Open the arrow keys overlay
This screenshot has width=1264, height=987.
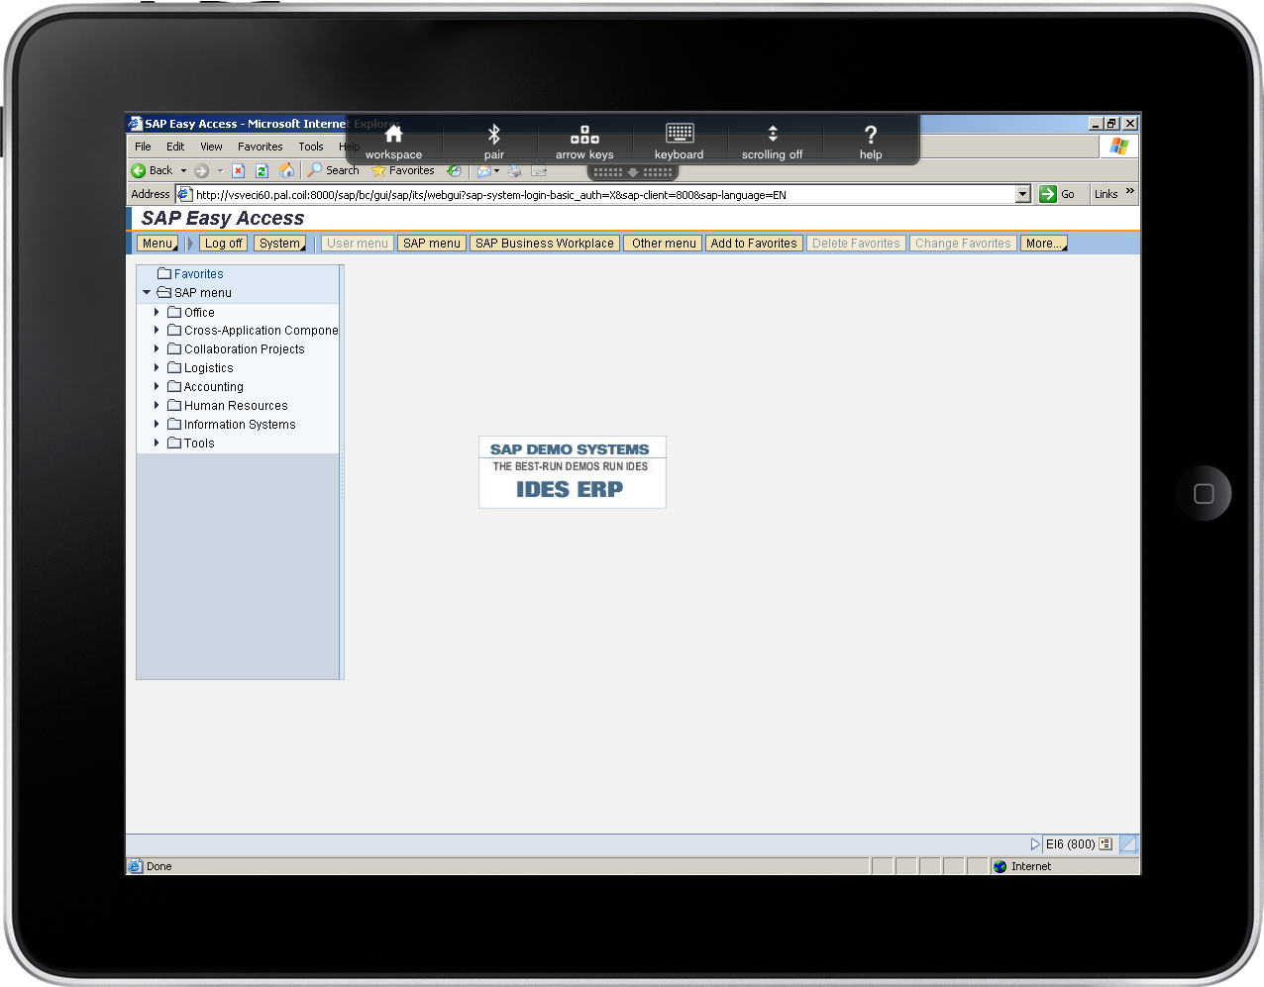[x=584, y=135]
